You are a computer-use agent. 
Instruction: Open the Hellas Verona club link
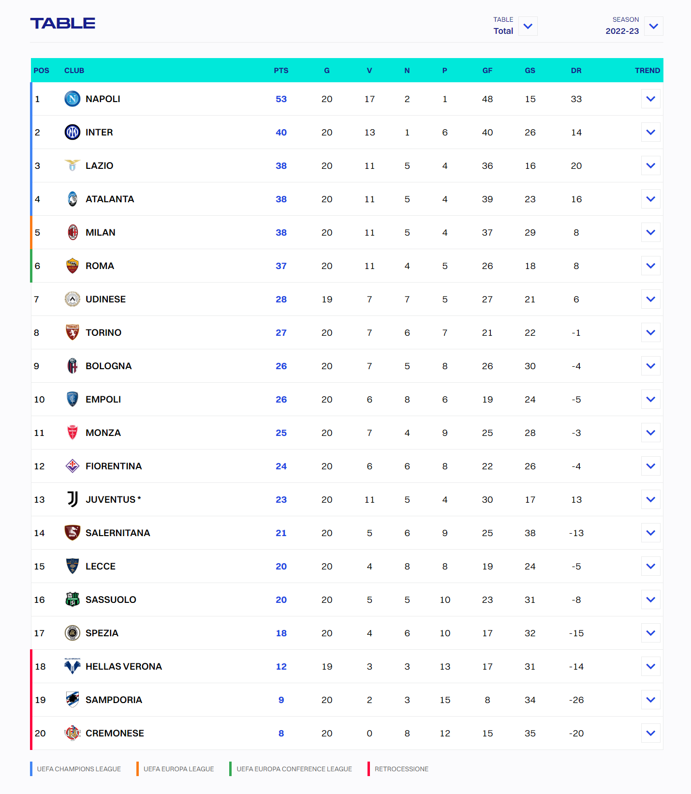tap(123, 666)
